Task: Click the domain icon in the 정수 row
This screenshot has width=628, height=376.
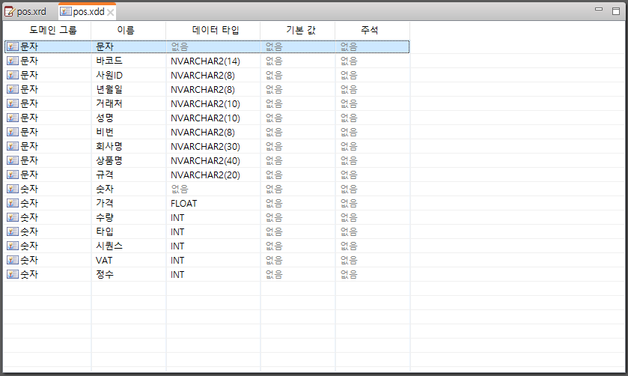Action: pos(13,274)
